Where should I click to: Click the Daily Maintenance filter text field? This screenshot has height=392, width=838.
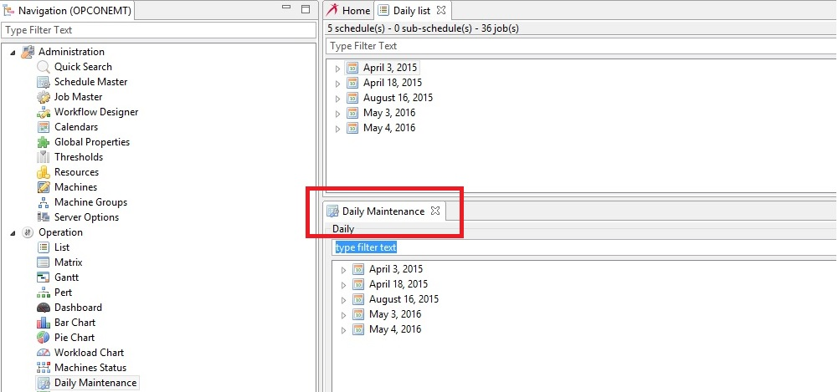[584, 247]
